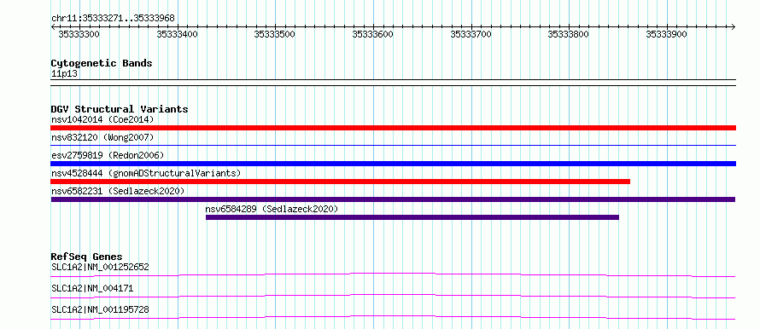760x329 pixels.
Task: Click the right arrowhead of the ruler
Action: click(734, 26)
